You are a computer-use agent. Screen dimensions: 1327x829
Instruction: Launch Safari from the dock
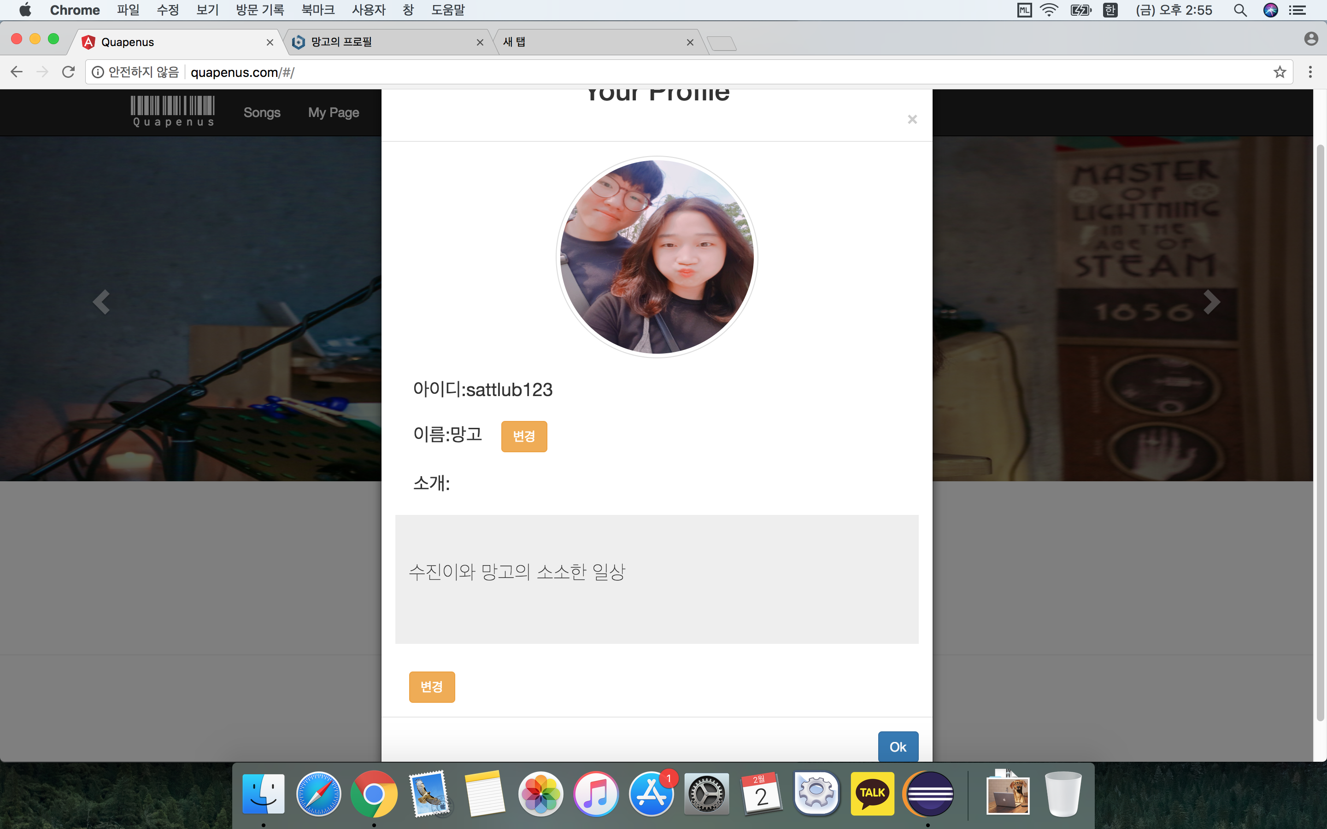(318, 794)
